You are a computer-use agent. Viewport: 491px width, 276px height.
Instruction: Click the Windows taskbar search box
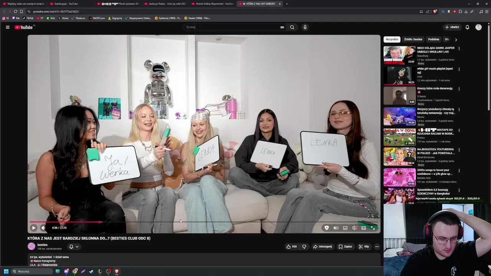(32, 271)
